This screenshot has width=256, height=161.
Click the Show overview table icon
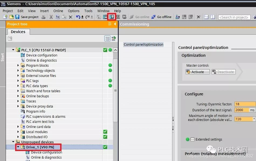(x=107, y=38)
